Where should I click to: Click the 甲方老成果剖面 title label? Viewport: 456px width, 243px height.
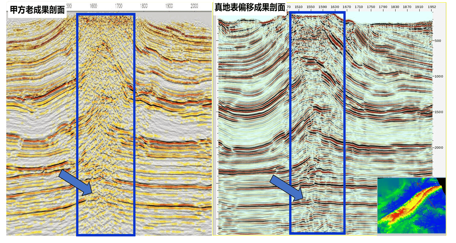(37, 10)
